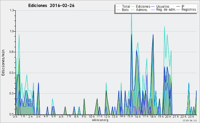200x123 pixels.
Task: Click the y-axis value 0.3
Action: tap(12, 93)
